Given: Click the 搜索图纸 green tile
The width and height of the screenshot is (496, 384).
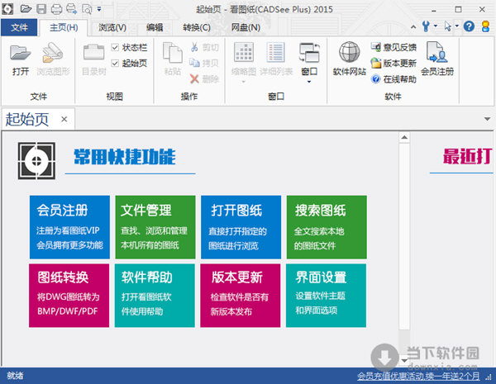Looking at the screenshot, I should tap(327, 227).
